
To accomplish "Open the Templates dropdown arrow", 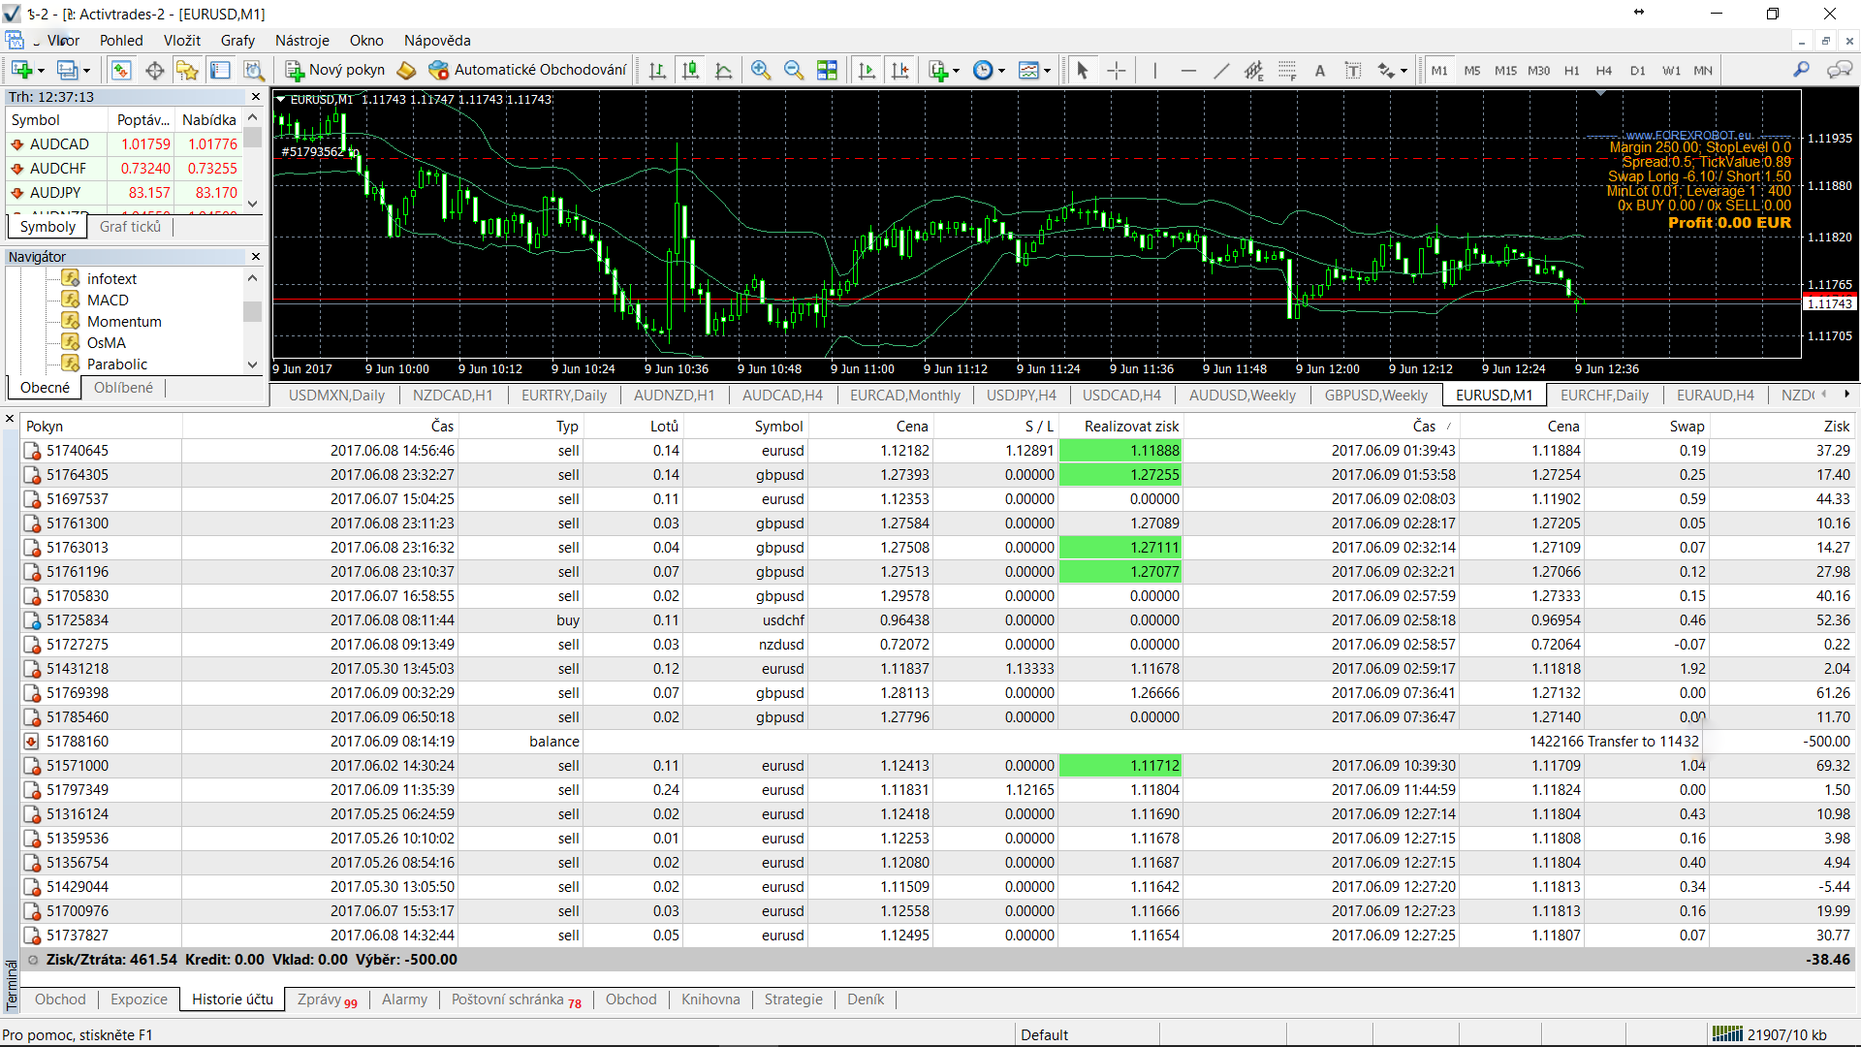I will (x=1048, y=71).
